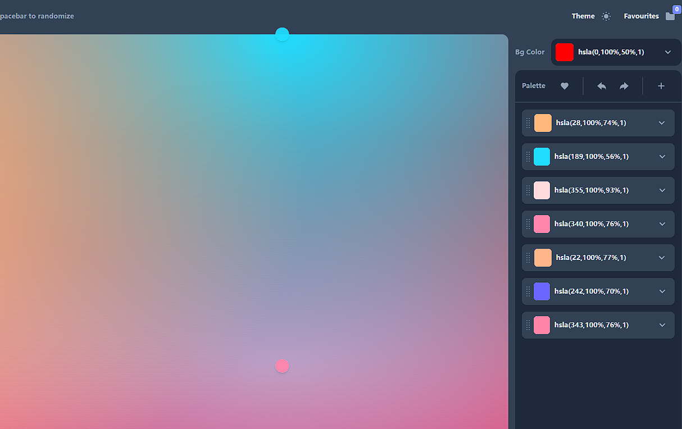Open the Favourites folder icon
Viewport: 682px width, 429px height.
670,16
